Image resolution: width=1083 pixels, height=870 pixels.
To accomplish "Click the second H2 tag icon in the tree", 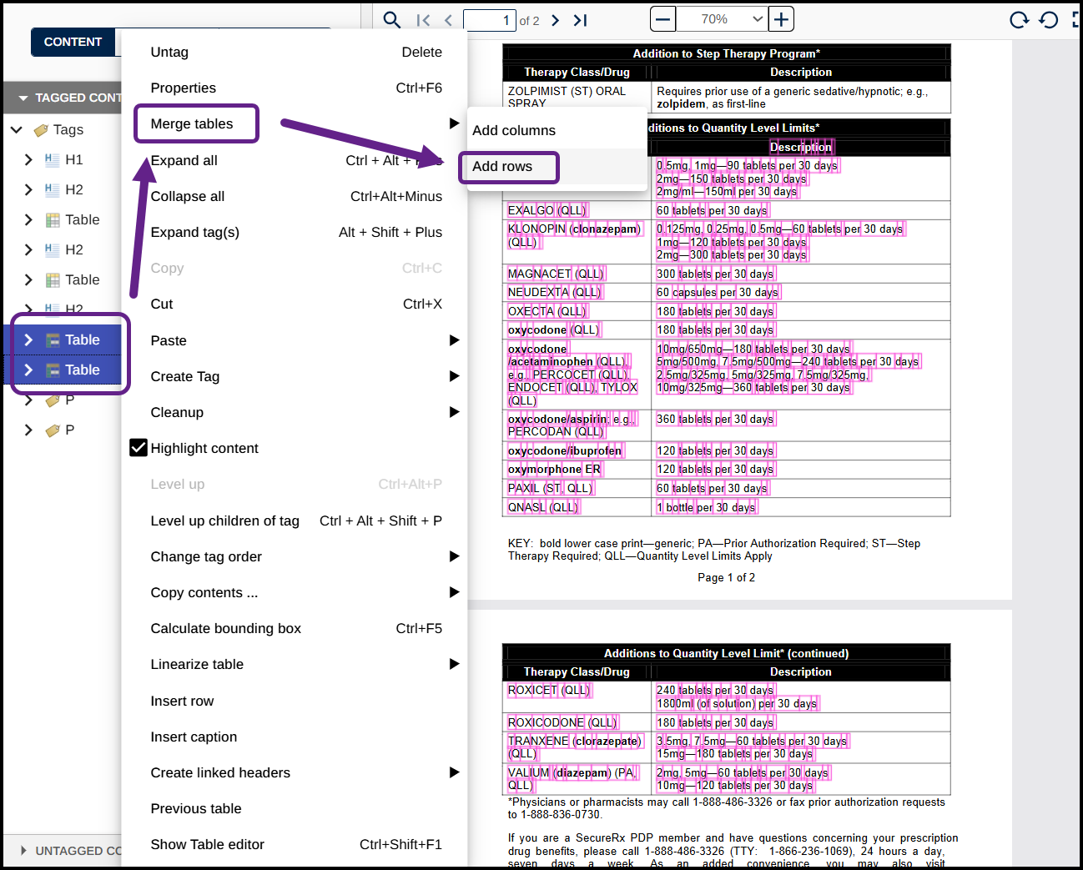I will point(52,250).
